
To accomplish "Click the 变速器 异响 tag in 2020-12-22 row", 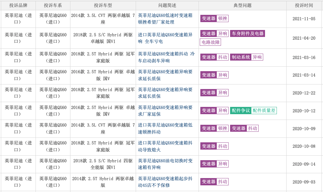I will click(214, 93).
